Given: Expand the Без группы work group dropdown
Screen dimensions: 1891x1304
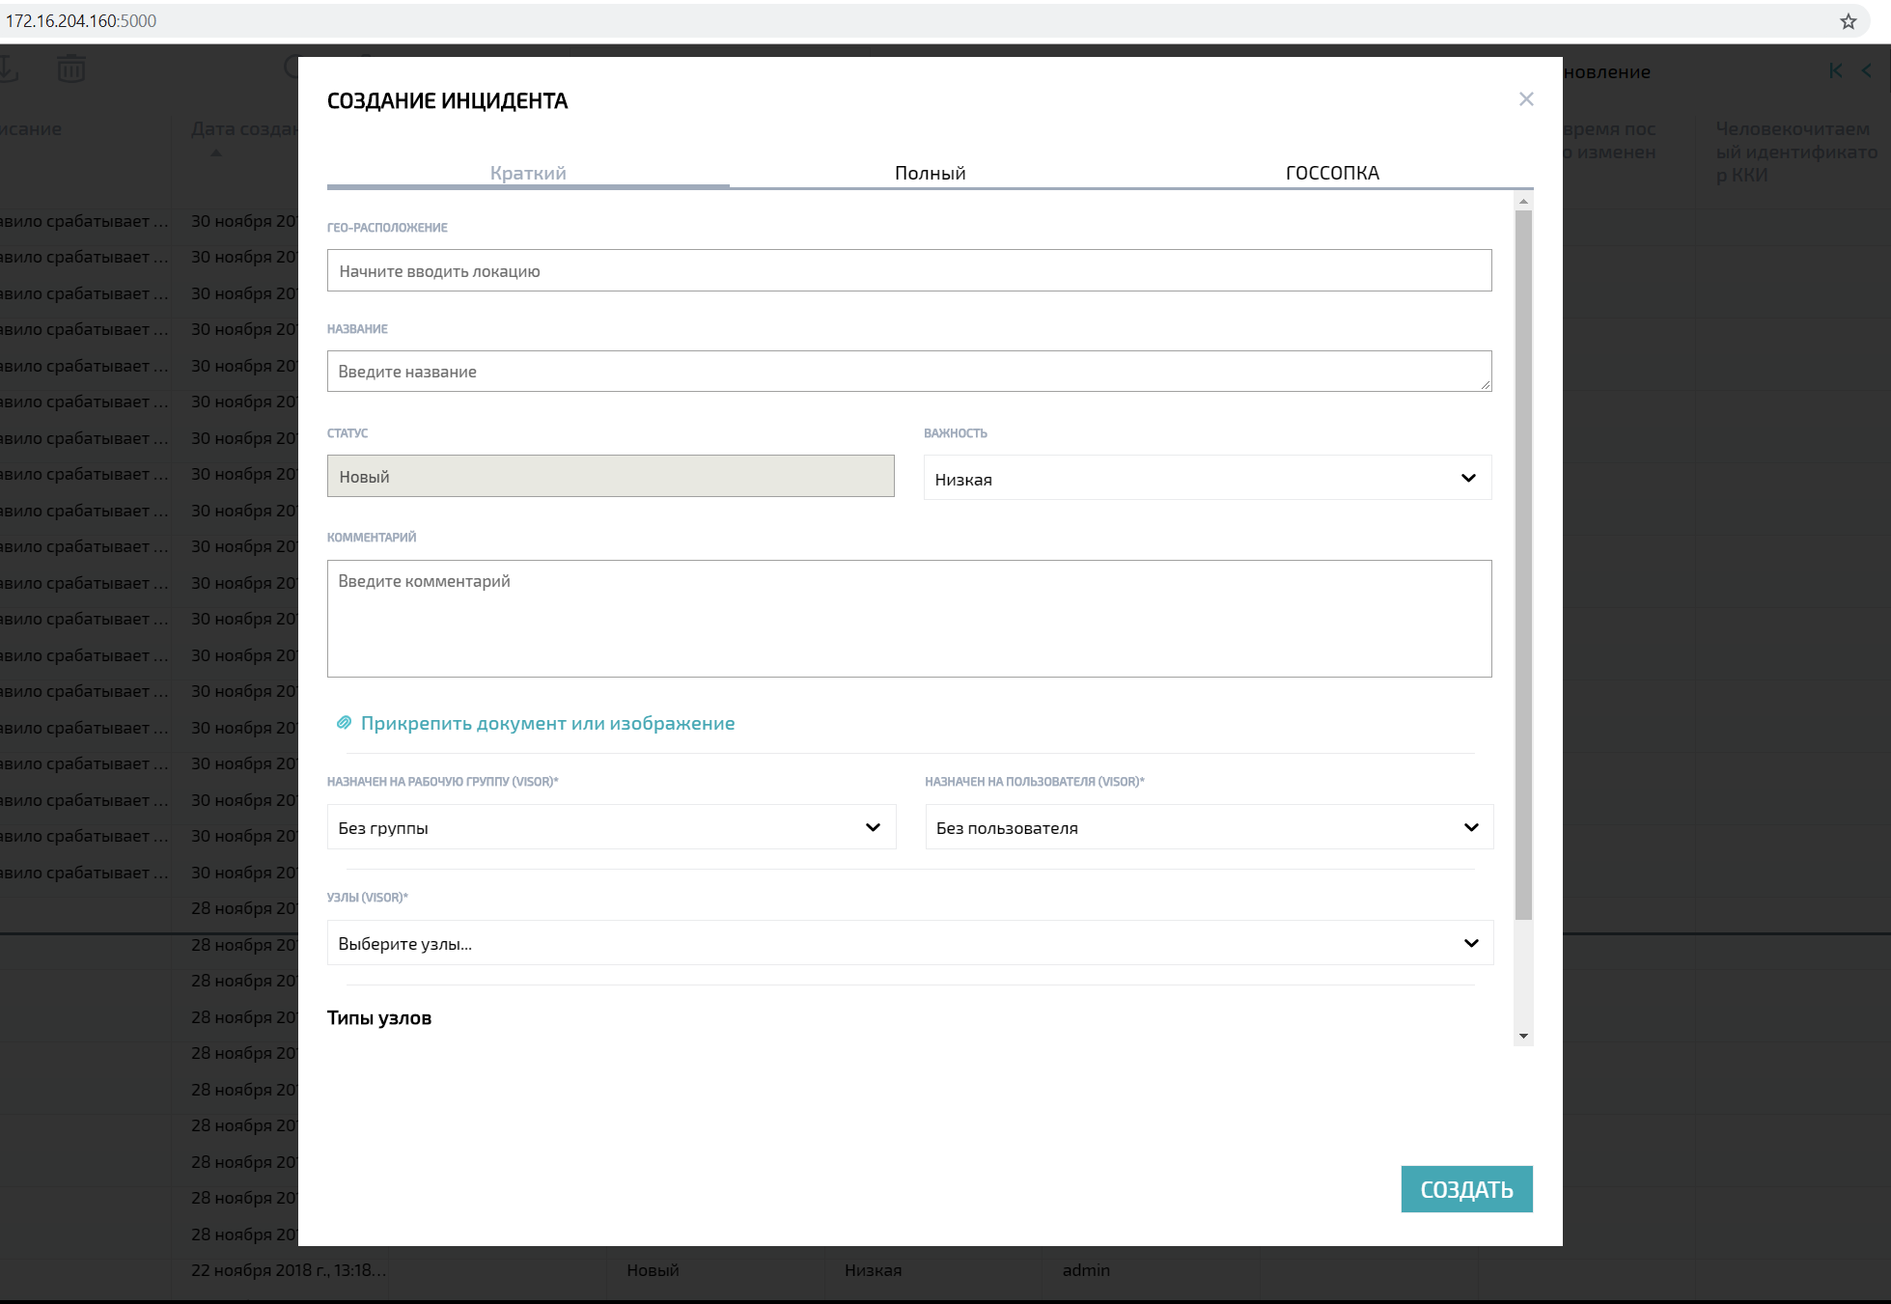Looking at the screenshot, I should tap(611, 827).
